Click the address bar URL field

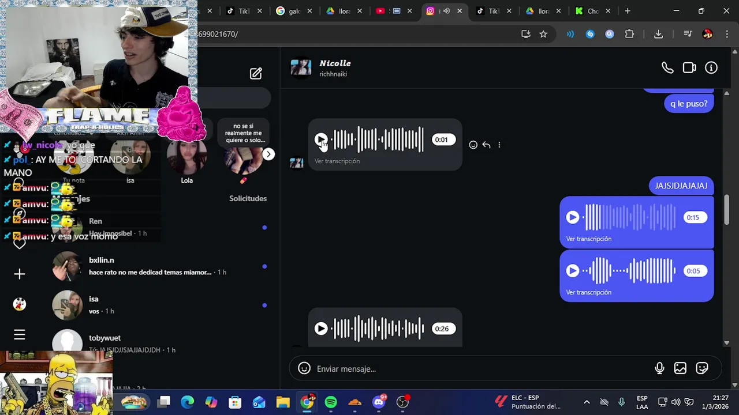(x=358, y=34)
